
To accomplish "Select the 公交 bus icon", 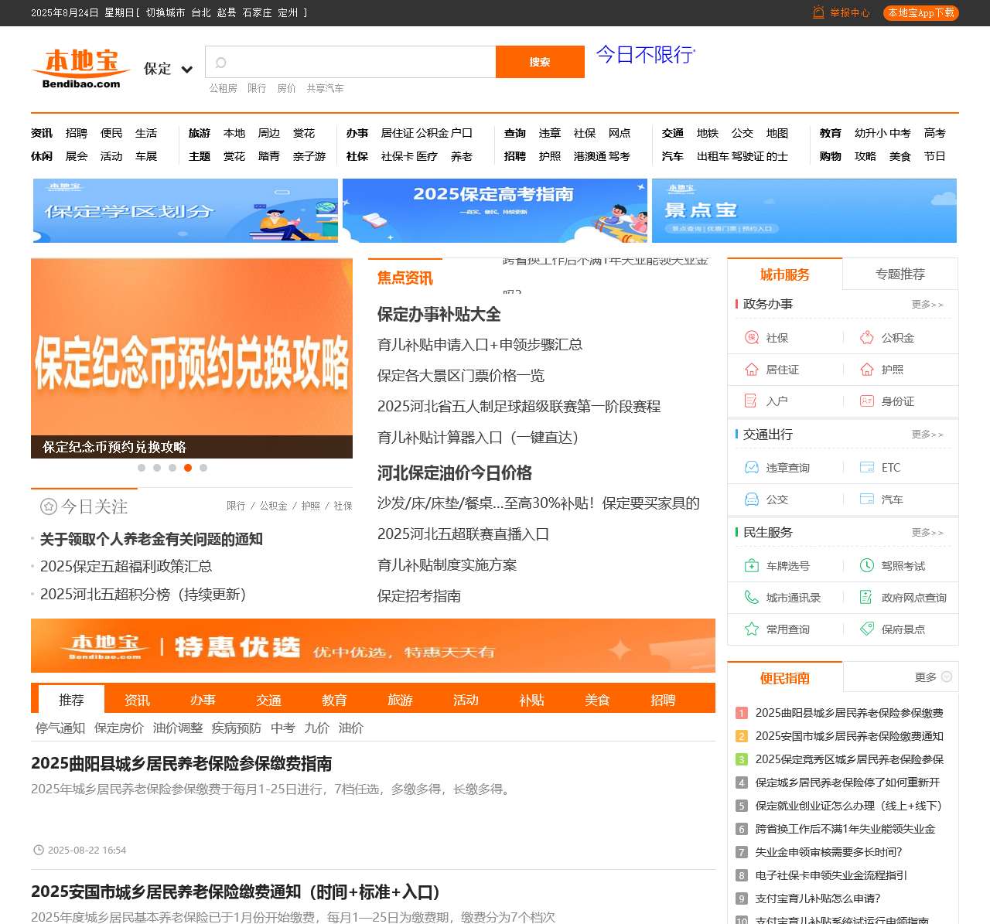I will click(x=750, y=500).
